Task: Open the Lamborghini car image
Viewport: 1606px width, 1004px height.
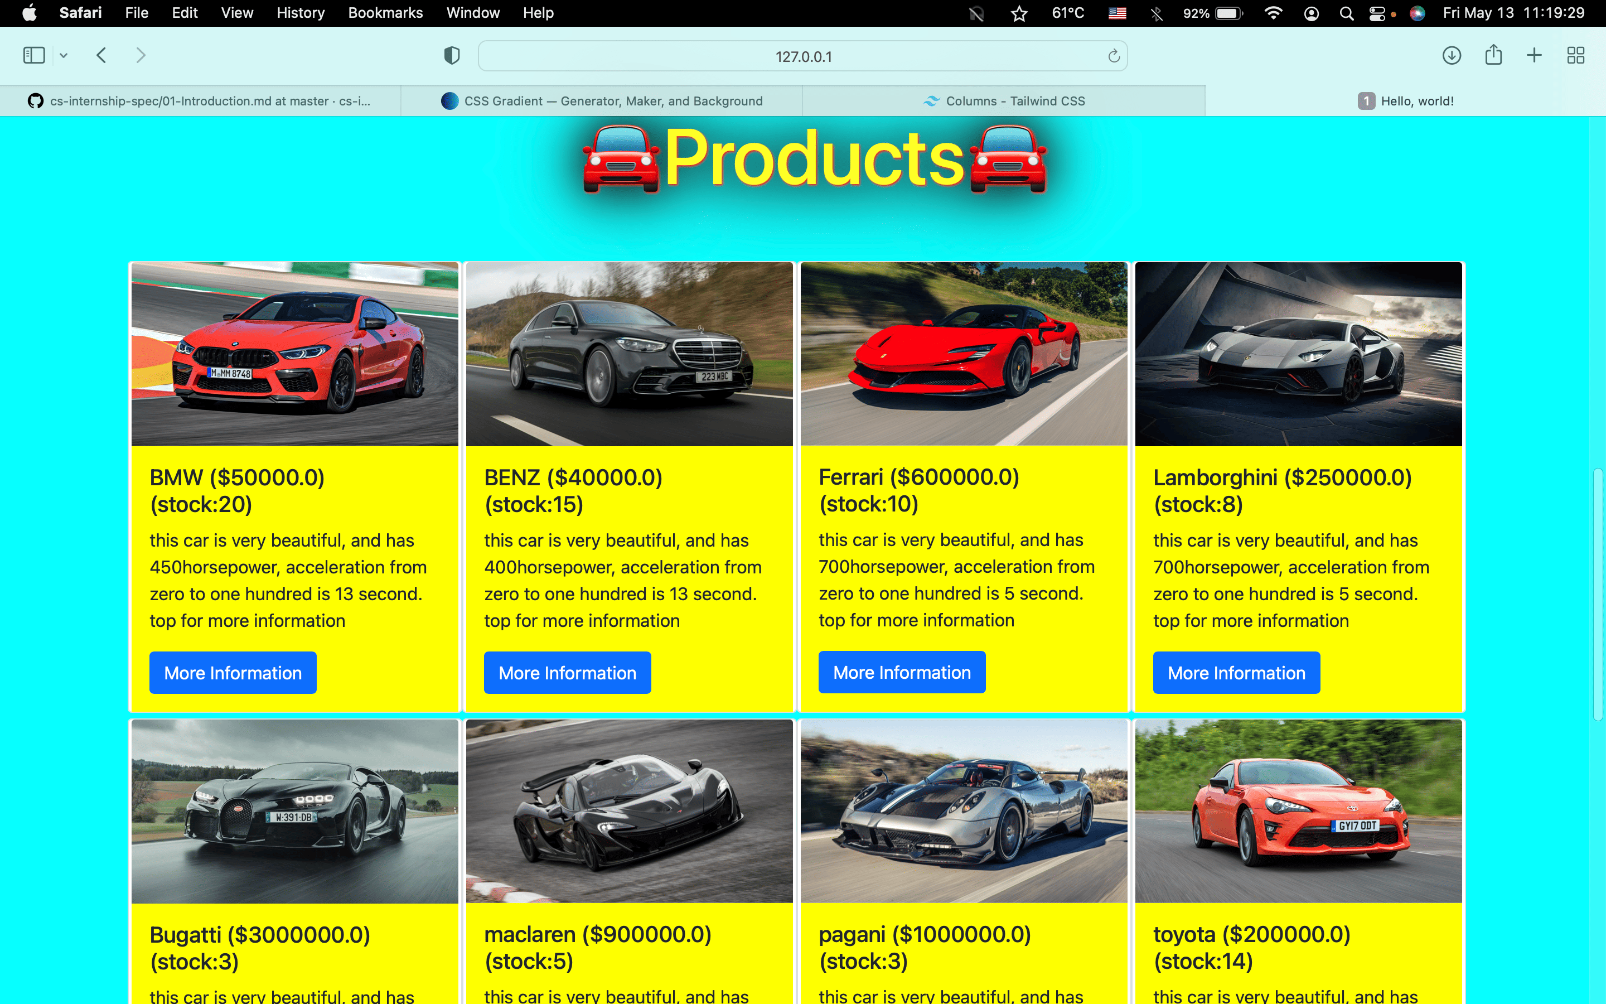Action: coord(1298,354)
